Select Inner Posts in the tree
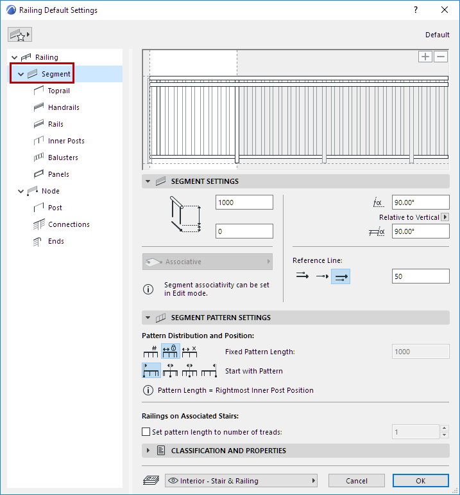 pyautogui.click(x=66, y=141)
